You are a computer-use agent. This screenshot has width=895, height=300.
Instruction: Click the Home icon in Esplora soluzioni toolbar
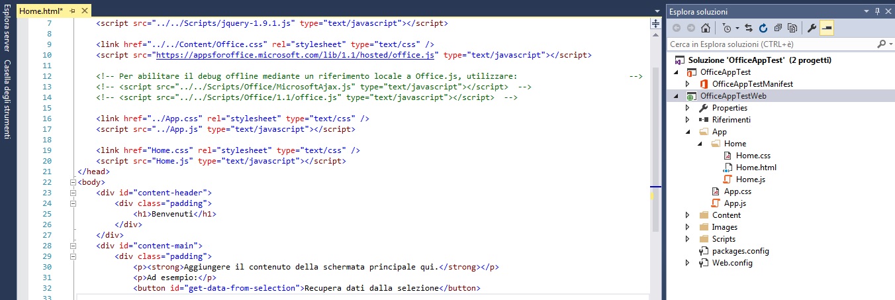(x=706, y=28)
